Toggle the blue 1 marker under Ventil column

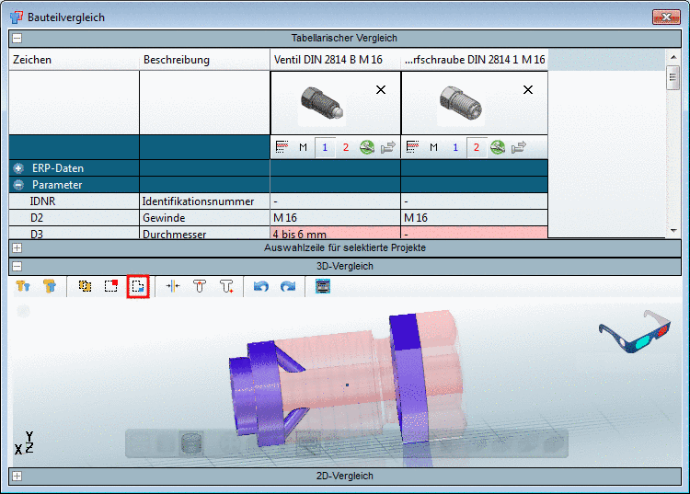[x=325, y=147]
